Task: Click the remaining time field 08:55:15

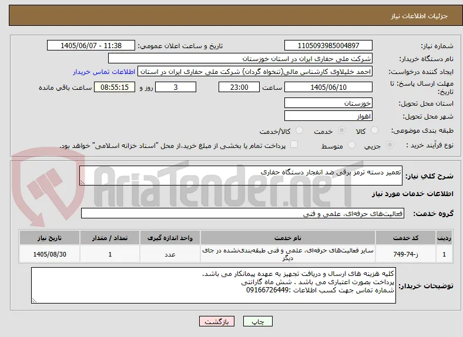Action: (x=115, y=87)
